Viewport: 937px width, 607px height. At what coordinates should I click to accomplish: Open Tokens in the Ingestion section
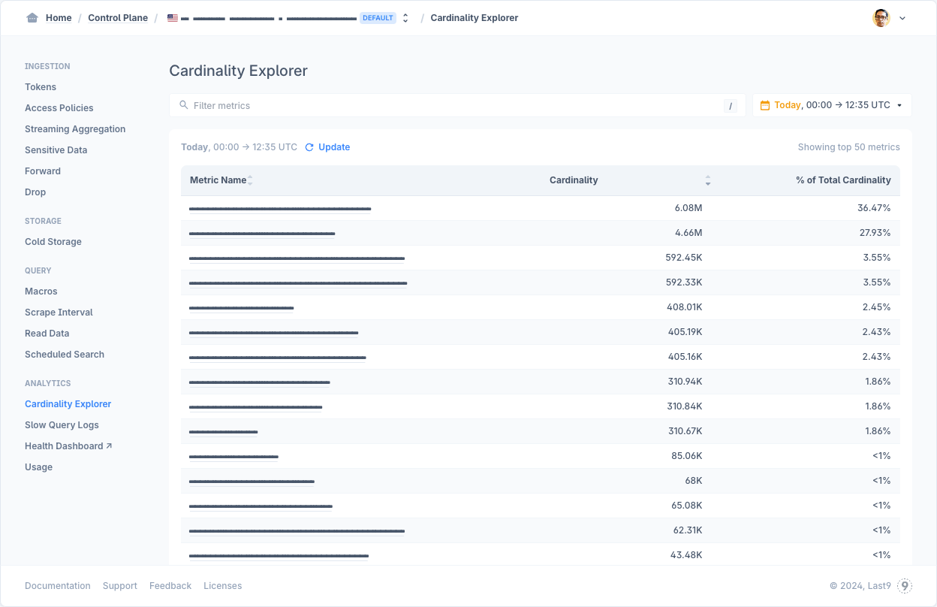tap(41, 86)
